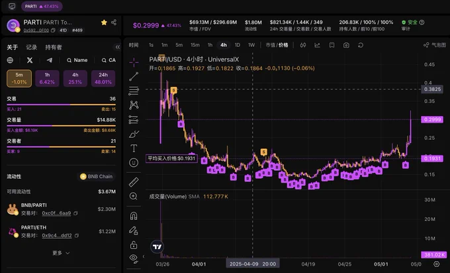Set chart interval to 1s

click(151, 45)
